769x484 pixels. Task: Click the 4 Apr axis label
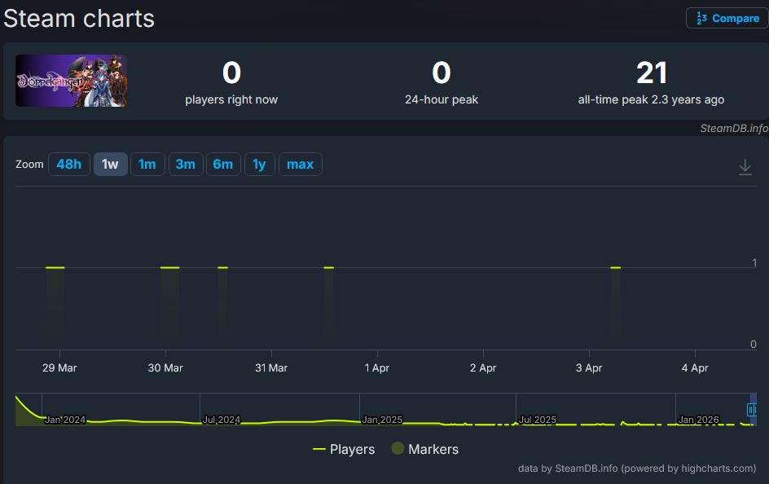coord(695,367)
